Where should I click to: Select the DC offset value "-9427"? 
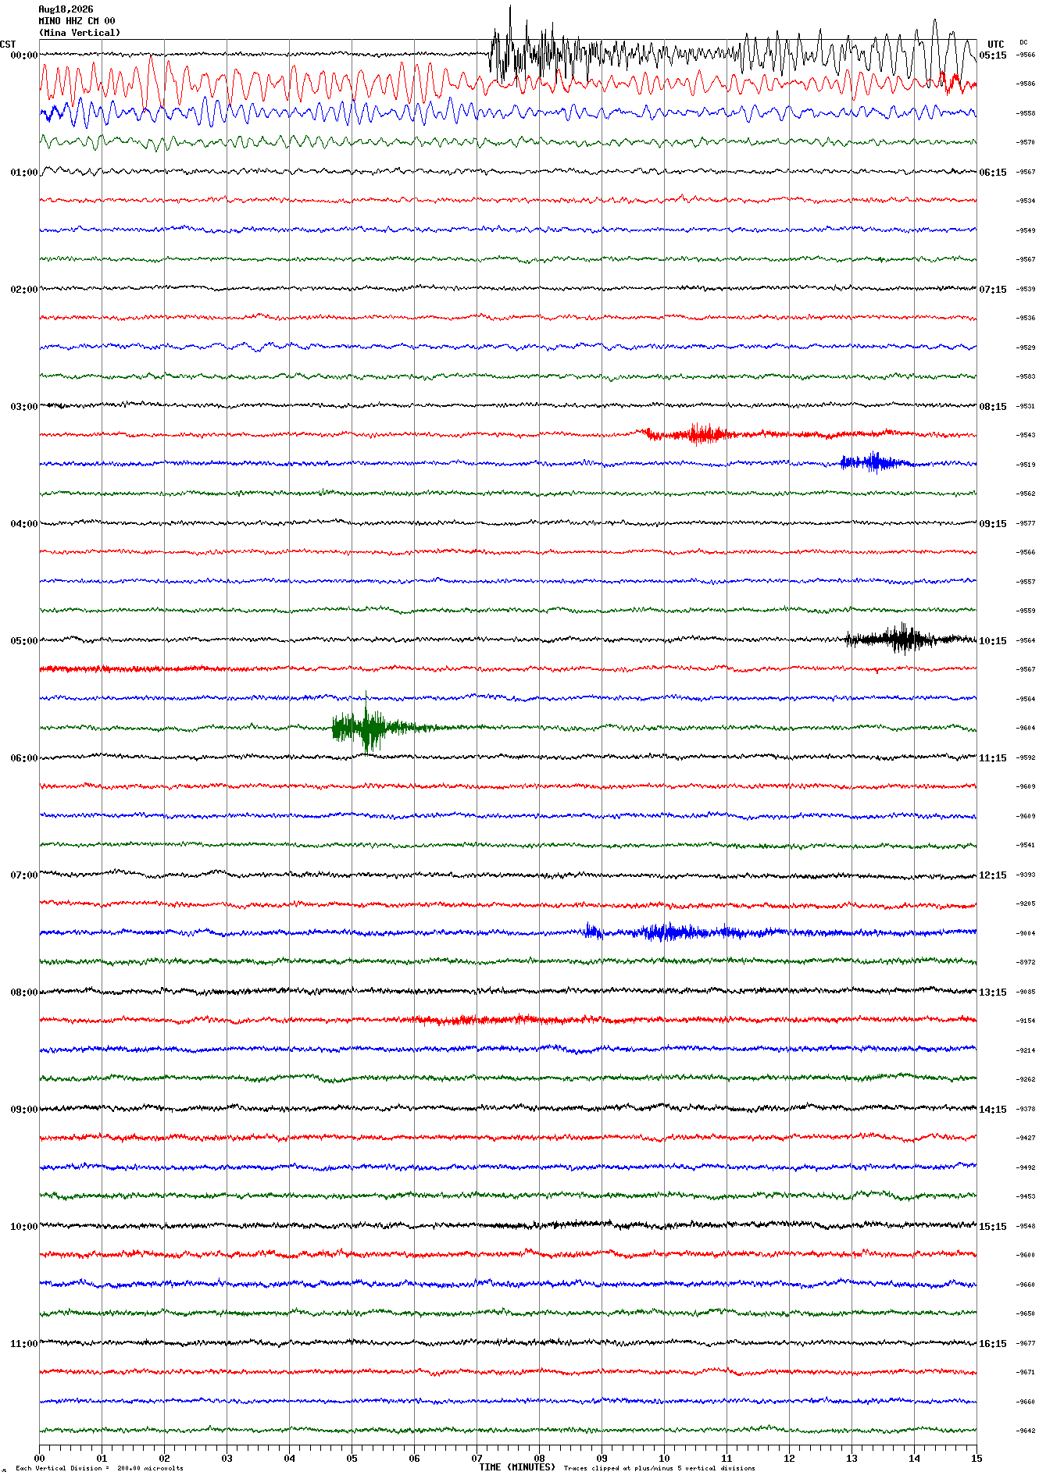[x=1026, y=1139]
